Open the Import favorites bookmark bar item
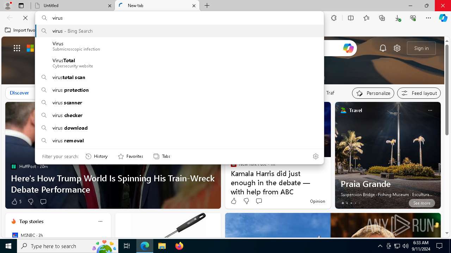Image resolution: width=451 pixels, height=253 pixels. [x=20, y=30]
